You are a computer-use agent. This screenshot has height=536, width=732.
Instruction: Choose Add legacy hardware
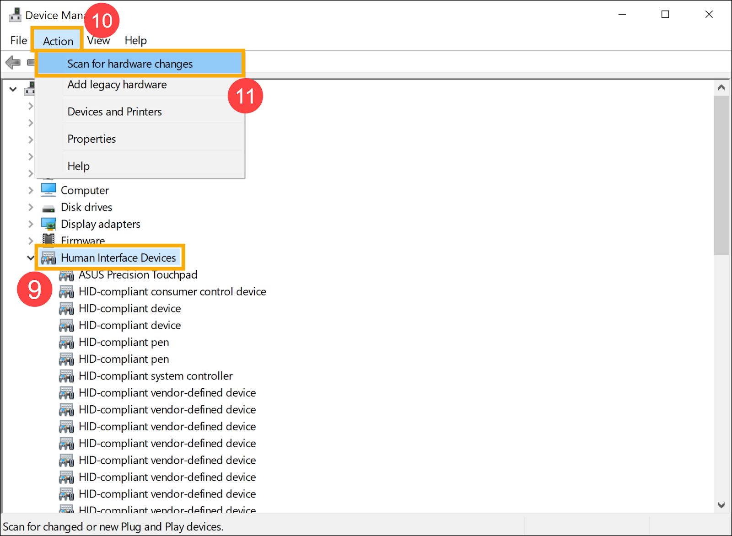pyautogui.click(x=140, y=85)
